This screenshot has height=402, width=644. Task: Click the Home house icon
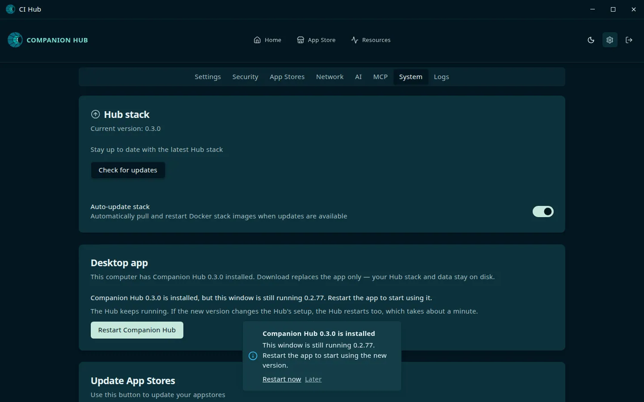click(x=257, y=40)
